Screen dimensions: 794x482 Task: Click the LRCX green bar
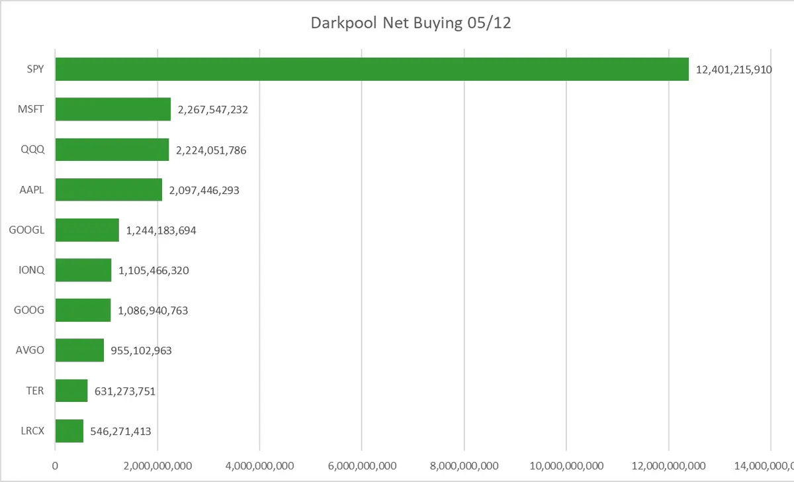tap(69, 430)
